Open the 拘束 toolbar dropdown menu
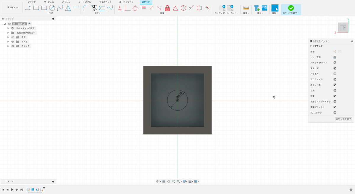 (163, 13)
